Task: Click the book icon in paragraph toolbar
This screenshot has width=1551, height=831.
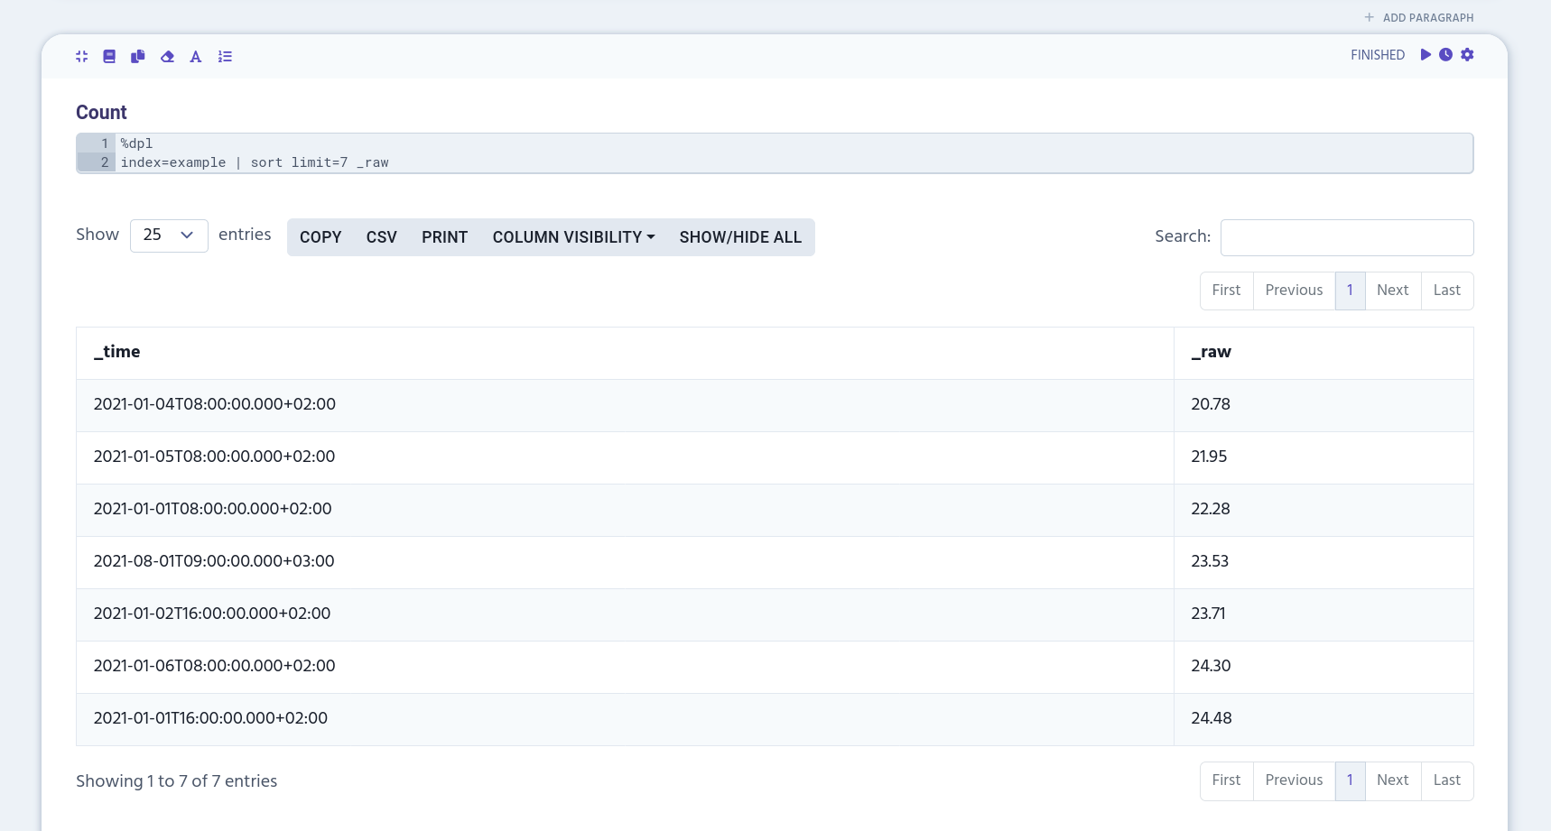Action: point(109,56)
